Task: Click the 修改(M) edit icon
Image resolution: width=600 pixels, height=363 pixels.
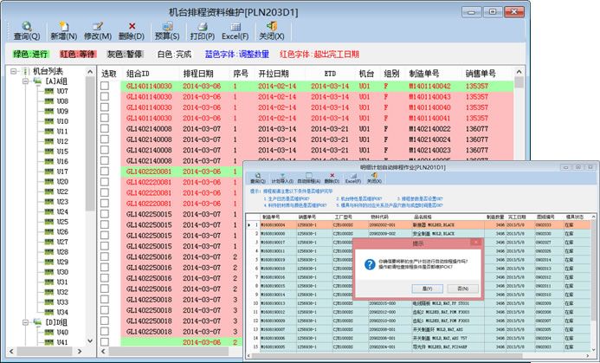Action: pos(98,26)
